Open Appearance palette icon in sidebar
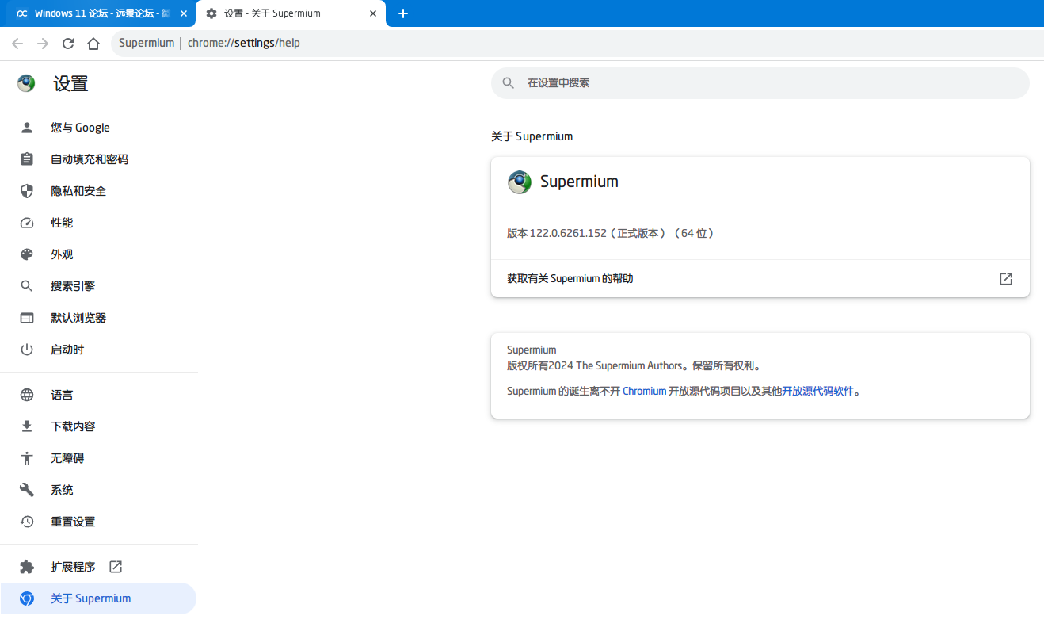1044x627 pixels. click(27, 254)
